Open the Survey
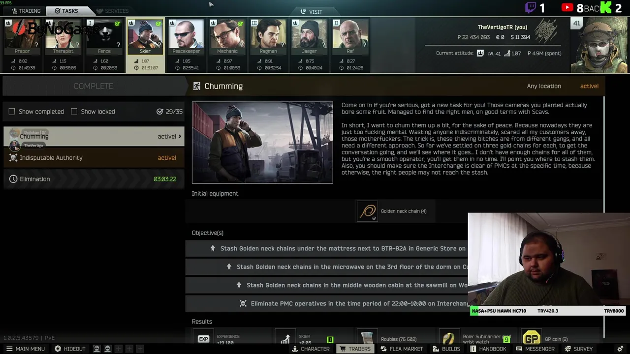Viewport: 630px width, 354px height. 578,349
